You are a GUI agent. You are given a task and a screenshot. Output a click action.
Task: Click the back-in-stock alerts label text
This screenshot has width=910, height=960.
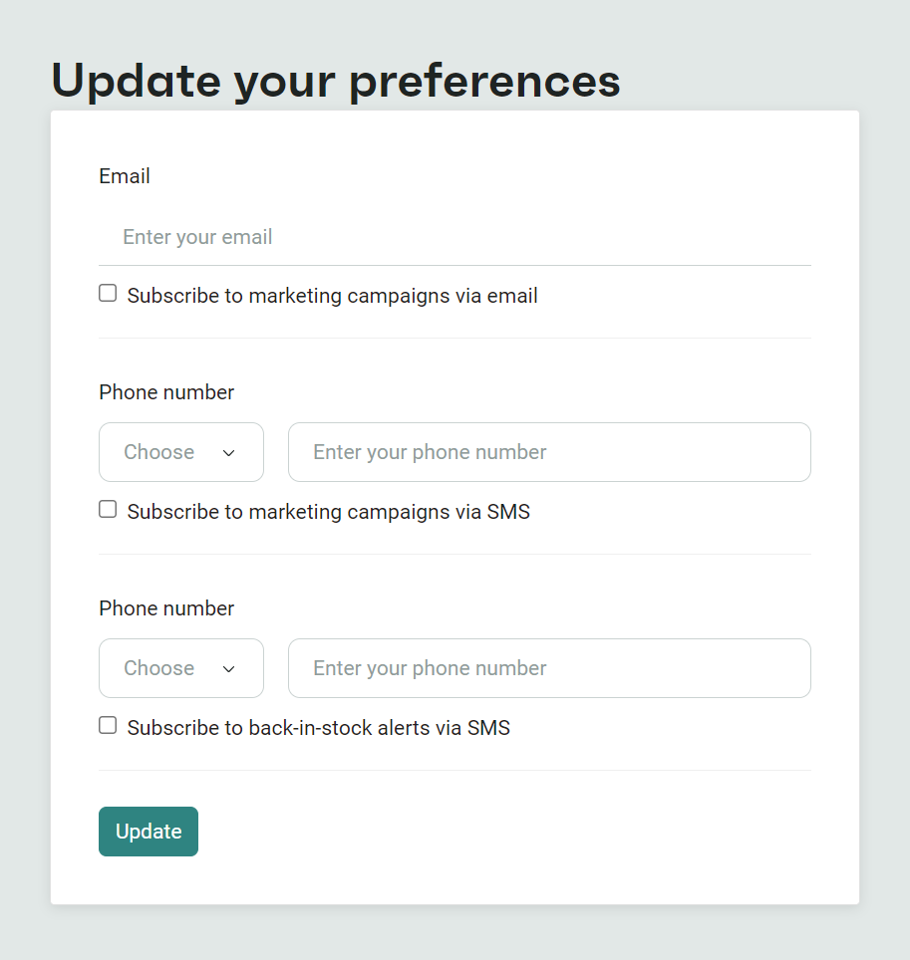point(318,727)
